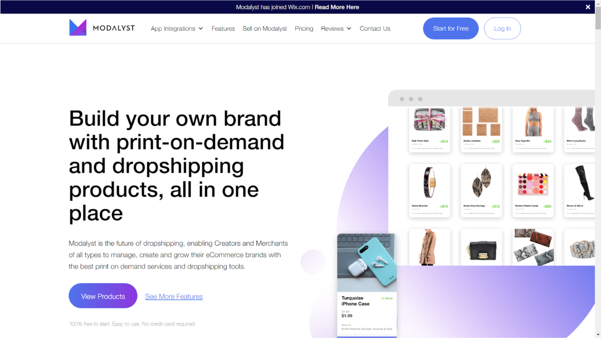This screenshot has width=601, height=338.
Task: Click the page vertical scrollbar
Action: click(x=598, y=169)
